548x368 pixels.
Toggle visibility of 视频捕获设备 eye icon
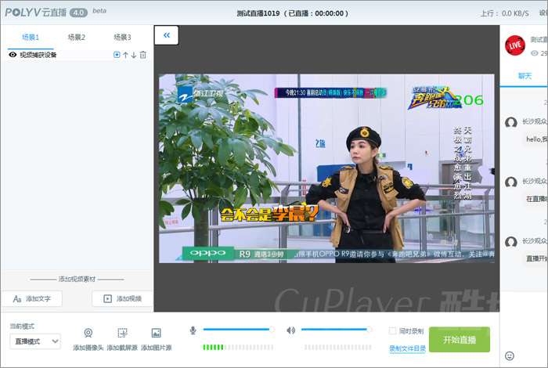(13, 55)
